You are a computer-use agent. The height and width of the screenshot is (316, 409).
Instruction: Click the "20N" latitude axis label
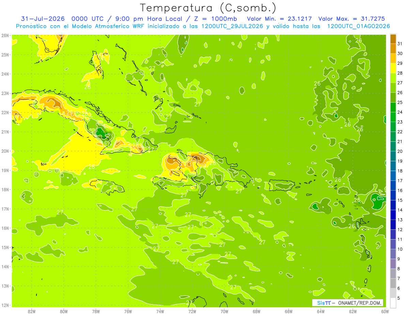(x=5, y=151)
